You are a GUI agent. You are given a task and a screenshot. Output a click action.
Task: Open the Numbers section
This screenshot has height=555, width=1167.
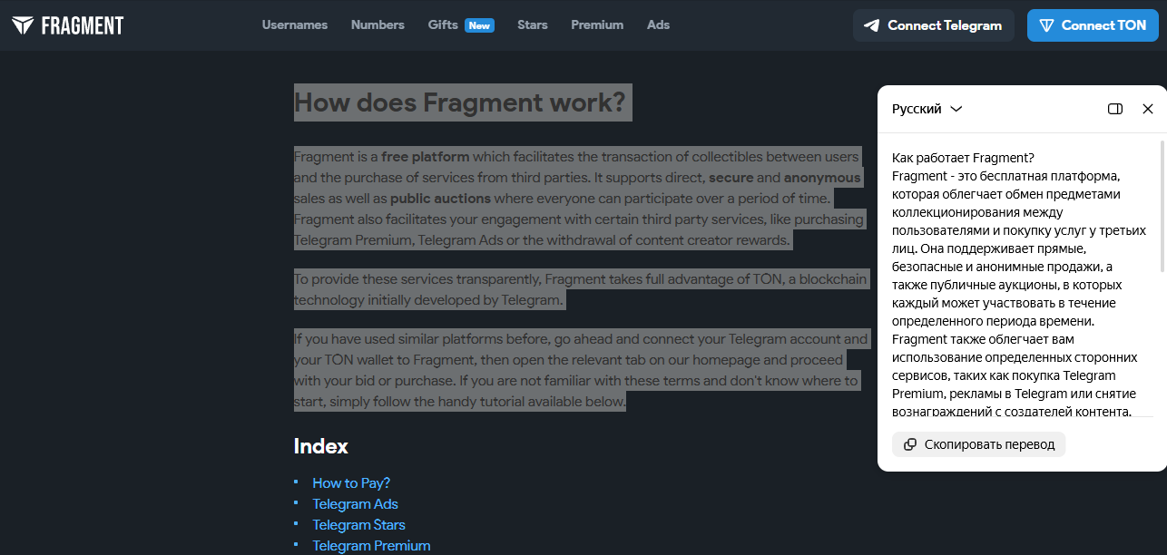(x=378, y=25)
